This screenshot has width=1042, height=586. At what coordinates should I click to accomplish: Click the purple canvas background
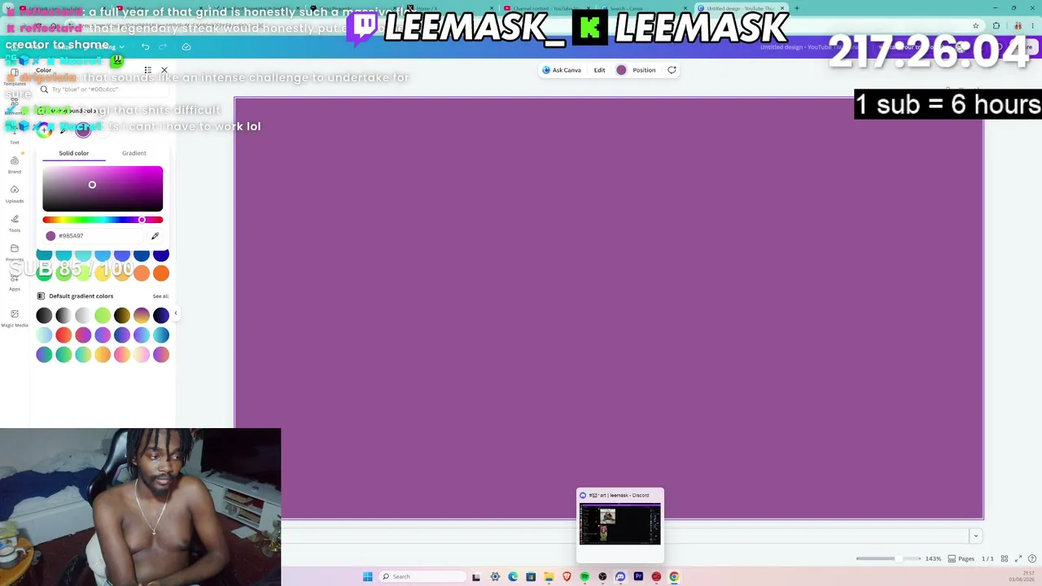[x=609, y=308]
